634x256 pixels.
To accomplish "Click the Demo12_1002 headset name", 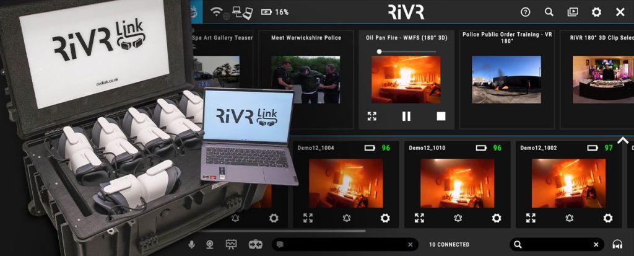I will coord(539,148).
